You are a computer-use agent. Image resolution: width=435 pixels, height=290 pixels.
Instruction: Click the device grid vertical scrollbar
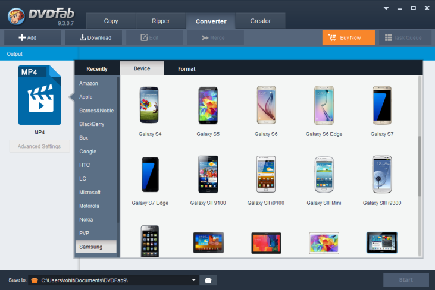420,166
